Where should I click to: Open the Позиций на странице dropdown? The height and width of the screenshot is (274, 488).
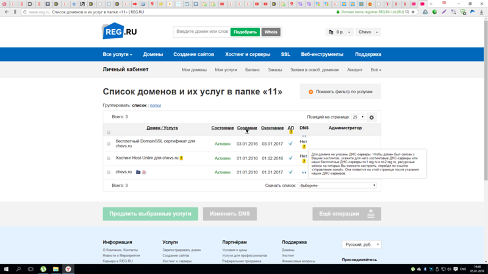click(x=358, y=117)
